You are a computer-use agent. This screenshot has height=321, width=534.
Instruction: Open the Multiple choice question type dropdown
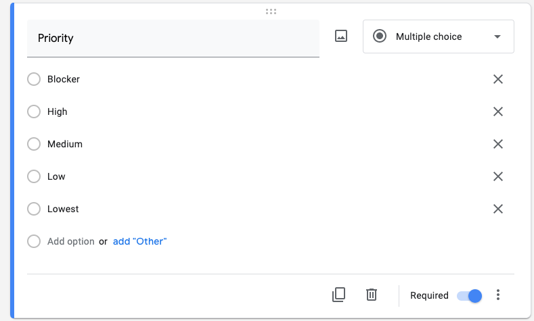[439, 36]
